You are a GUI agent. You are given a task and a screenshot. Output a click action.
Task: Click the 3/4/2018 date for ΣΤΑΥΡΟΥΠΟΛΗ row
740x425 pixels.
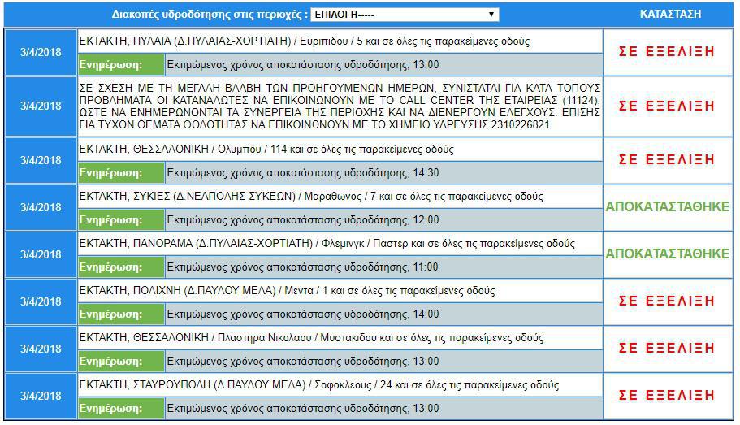point(41,397)
